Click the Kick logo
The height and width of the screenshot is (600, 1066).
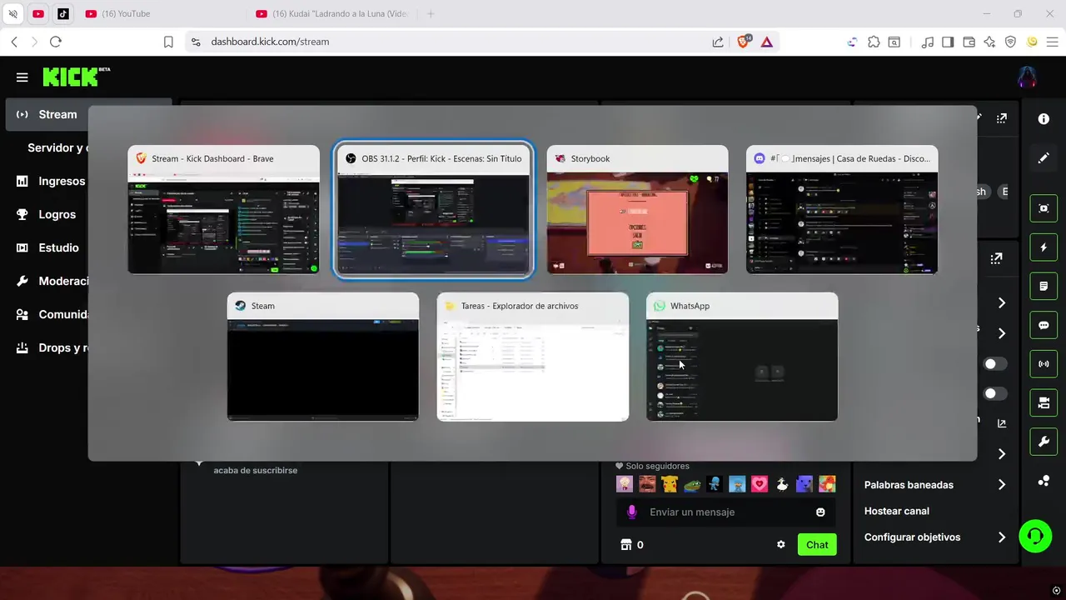tap(76, 77)
